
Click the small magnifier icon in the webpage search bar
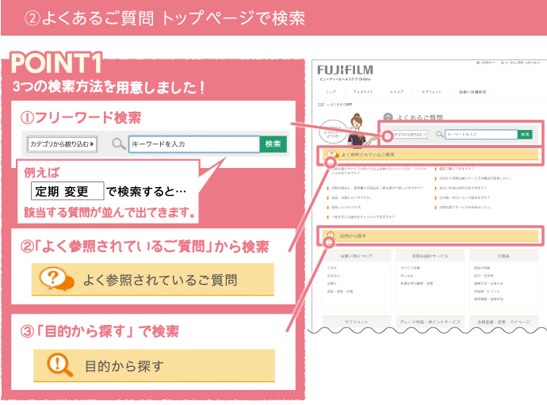click(438, 135)
